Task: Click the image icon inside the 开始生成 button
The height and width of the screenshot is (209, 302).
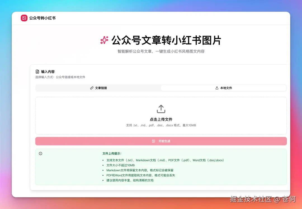Action: 154,141
